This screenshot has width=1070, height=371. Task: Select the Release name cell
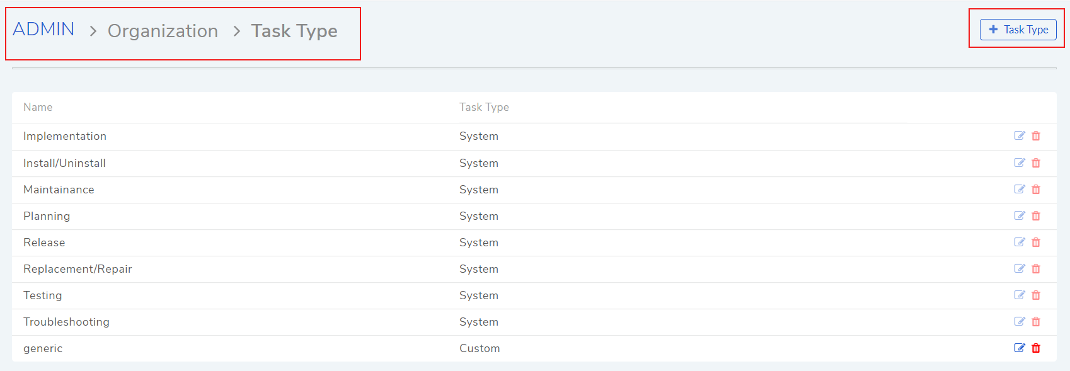(44, 243)
